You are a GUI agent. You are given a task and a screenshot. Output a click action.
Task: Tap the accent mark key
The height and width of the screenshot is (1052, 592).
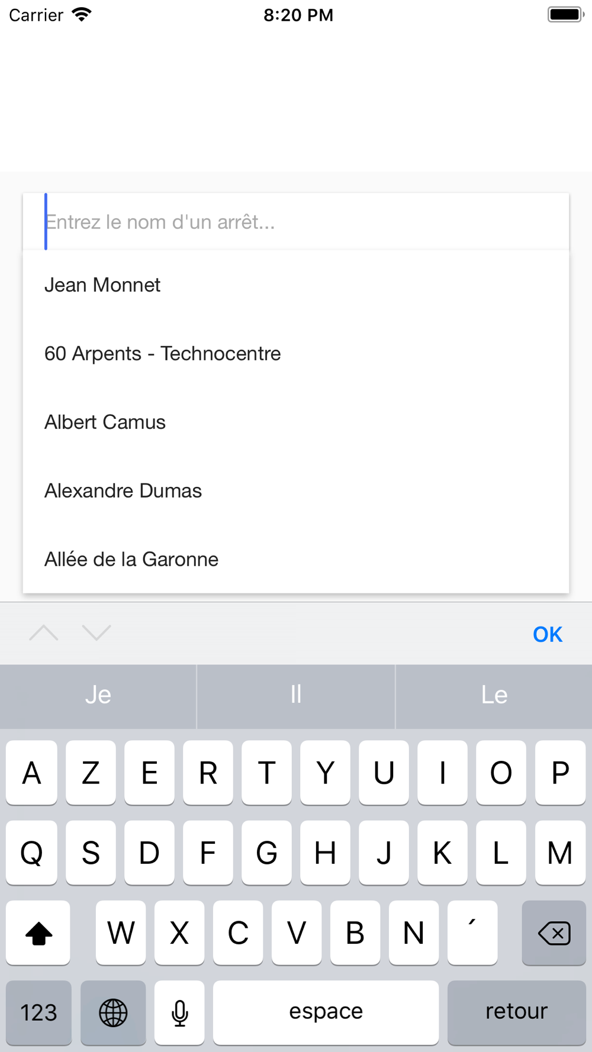pyautogui.click(x=472, y=932)
